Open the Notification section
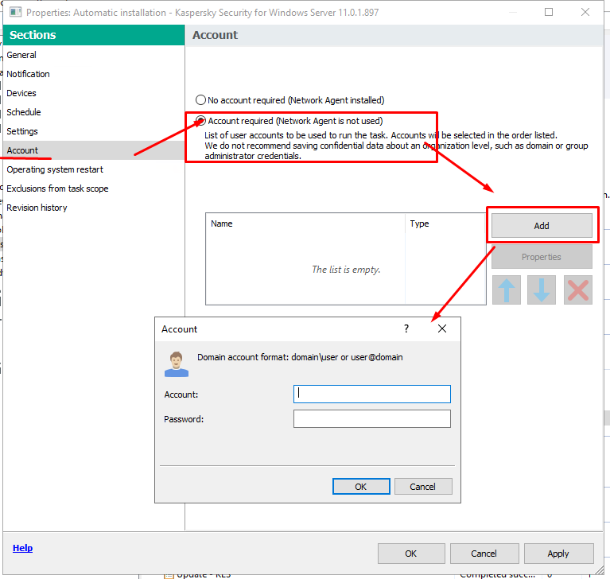 93,74
